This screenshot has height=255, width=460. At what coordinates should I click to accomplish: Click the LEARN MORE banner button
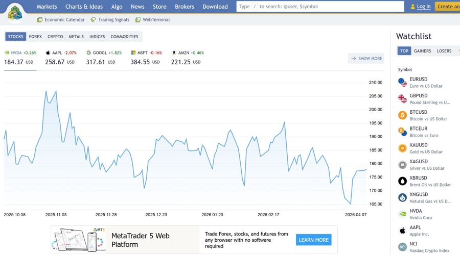(313, 240)
